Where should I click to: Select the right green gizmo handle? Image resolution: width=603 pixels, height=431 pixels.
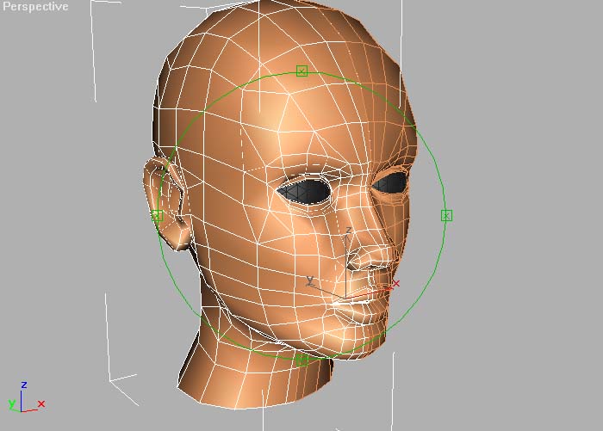tap(446, 215)
